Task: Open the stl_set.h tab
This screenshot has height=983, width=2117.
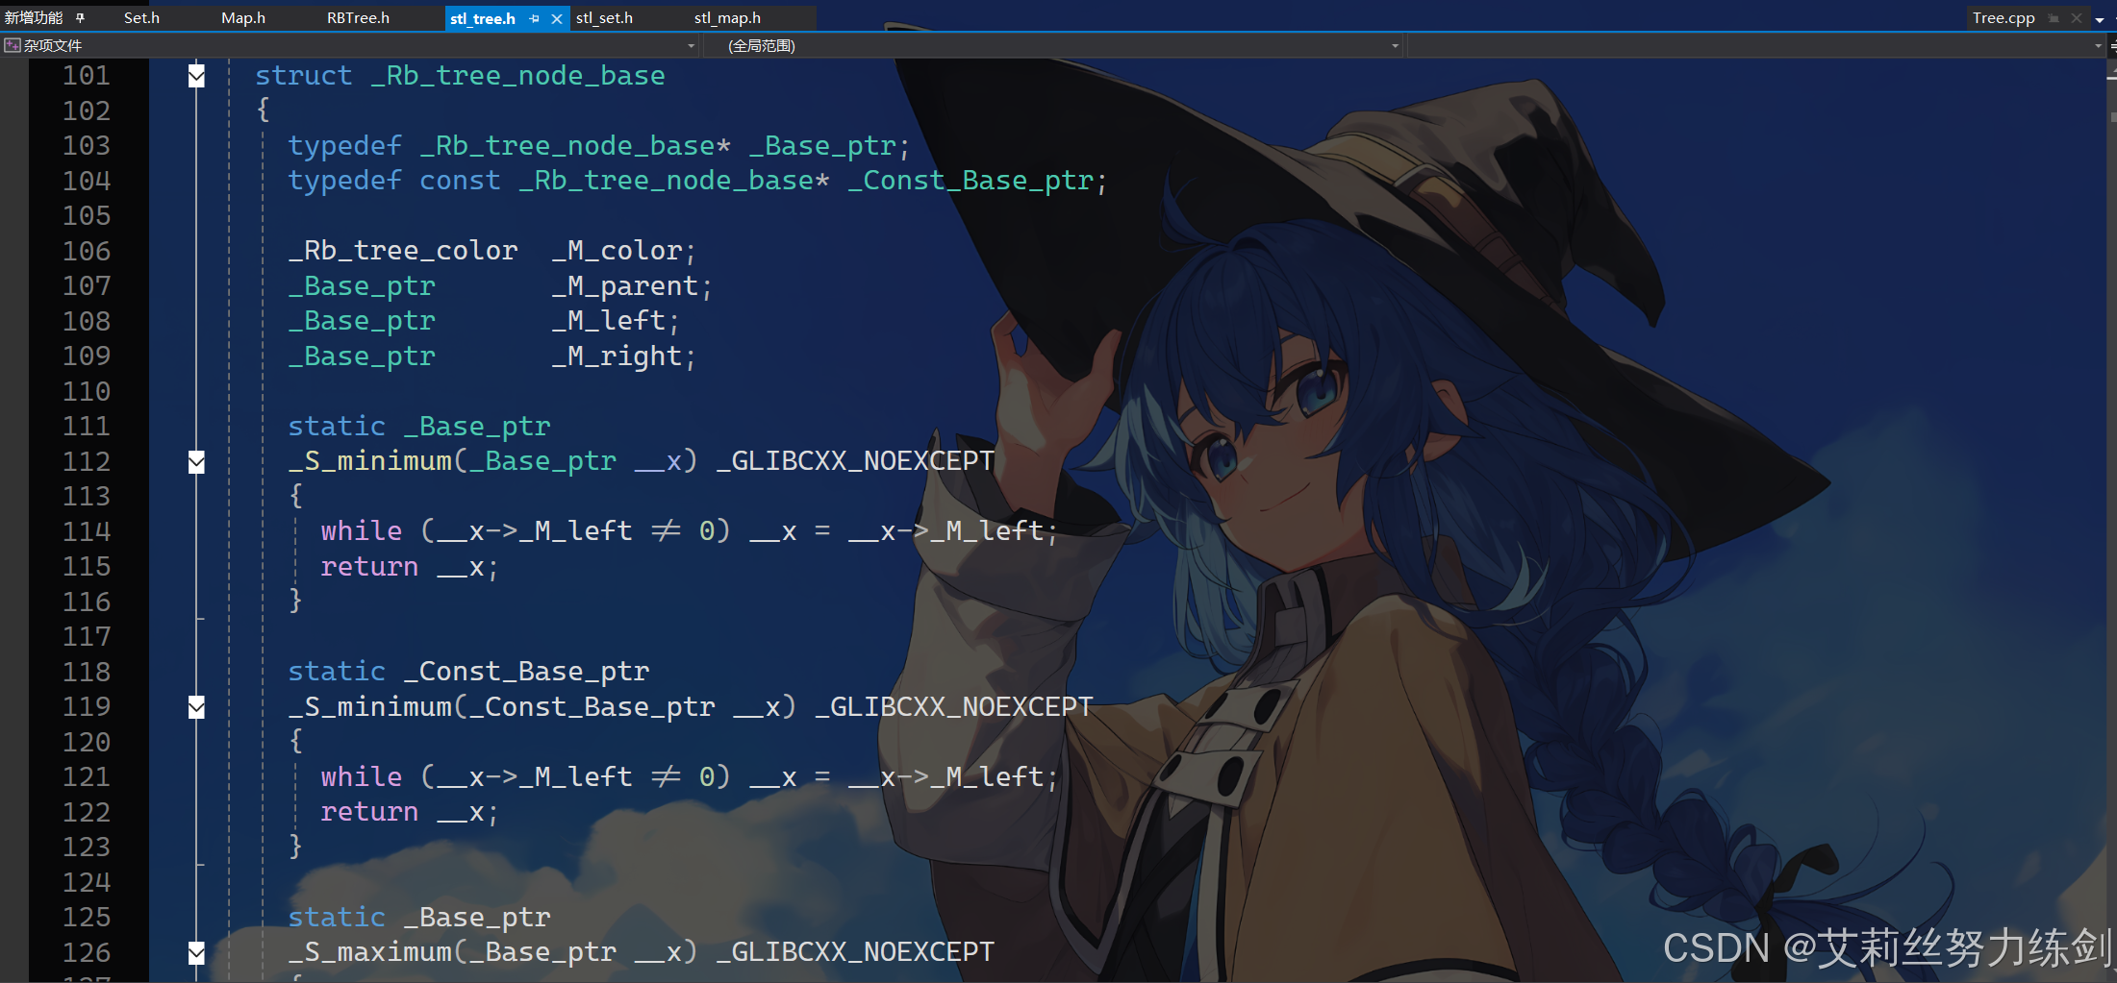Action: [x=604, y=17]
